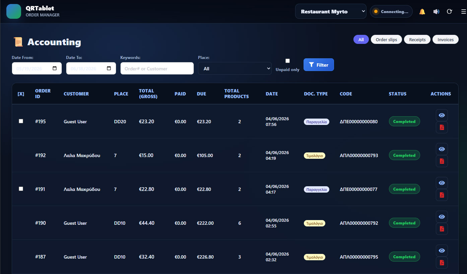The height and width of the screenshot is (274, 467).
Task: Select the All document filter tab
Action: point(361,40)
